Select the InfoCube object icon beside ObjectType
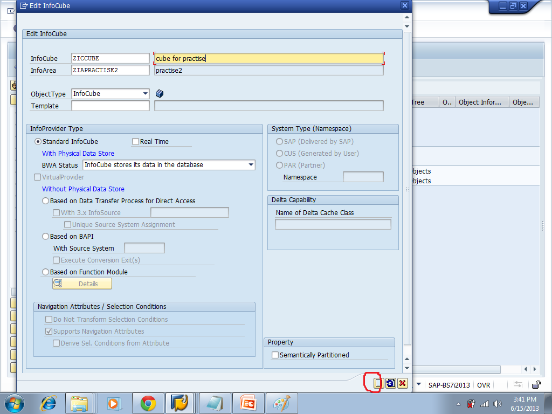 point(159,93)
